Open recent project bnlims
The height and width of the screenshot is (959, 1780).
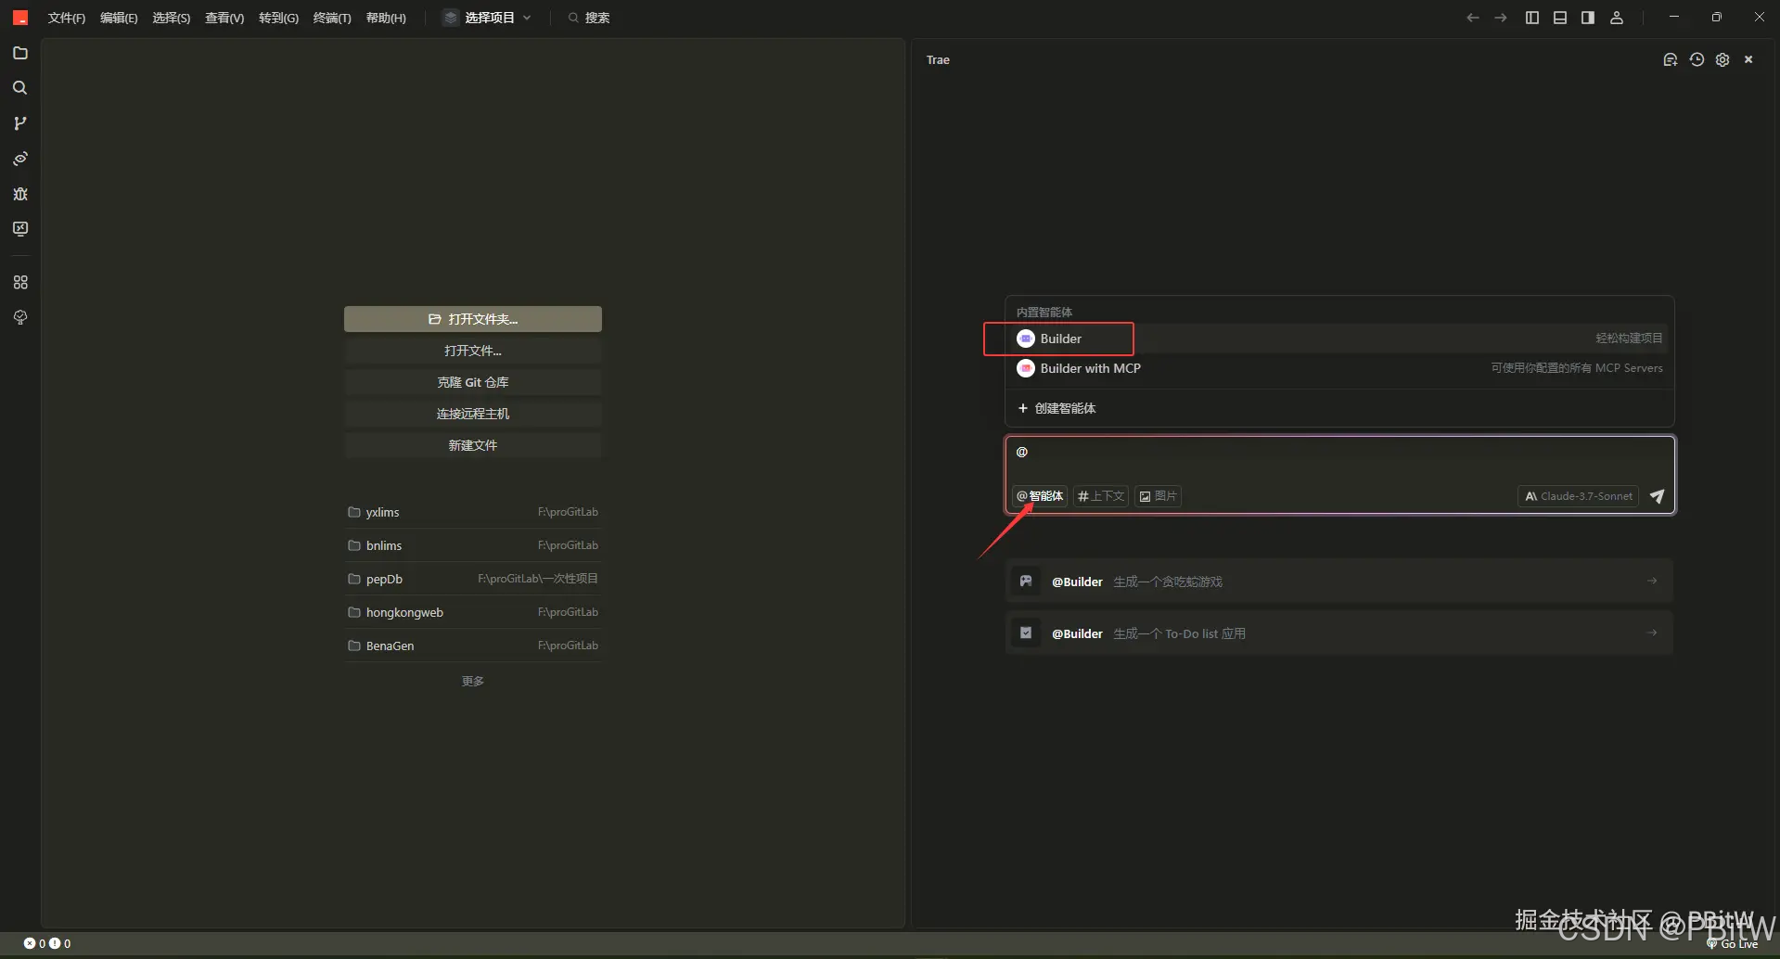coord(473,545)
